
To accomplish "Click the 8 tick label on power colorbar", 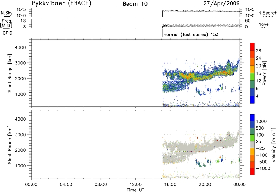I will (x=257, y=88).
